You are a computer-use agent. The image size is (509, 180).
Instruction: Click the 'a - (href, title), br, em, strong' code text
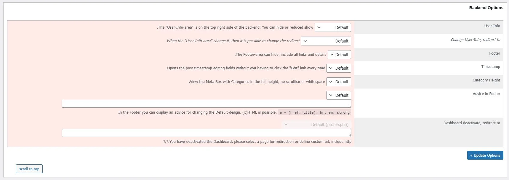point(315,112)
